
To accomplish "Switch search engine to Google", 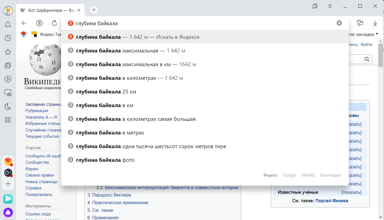I will [x=289, y=175].
